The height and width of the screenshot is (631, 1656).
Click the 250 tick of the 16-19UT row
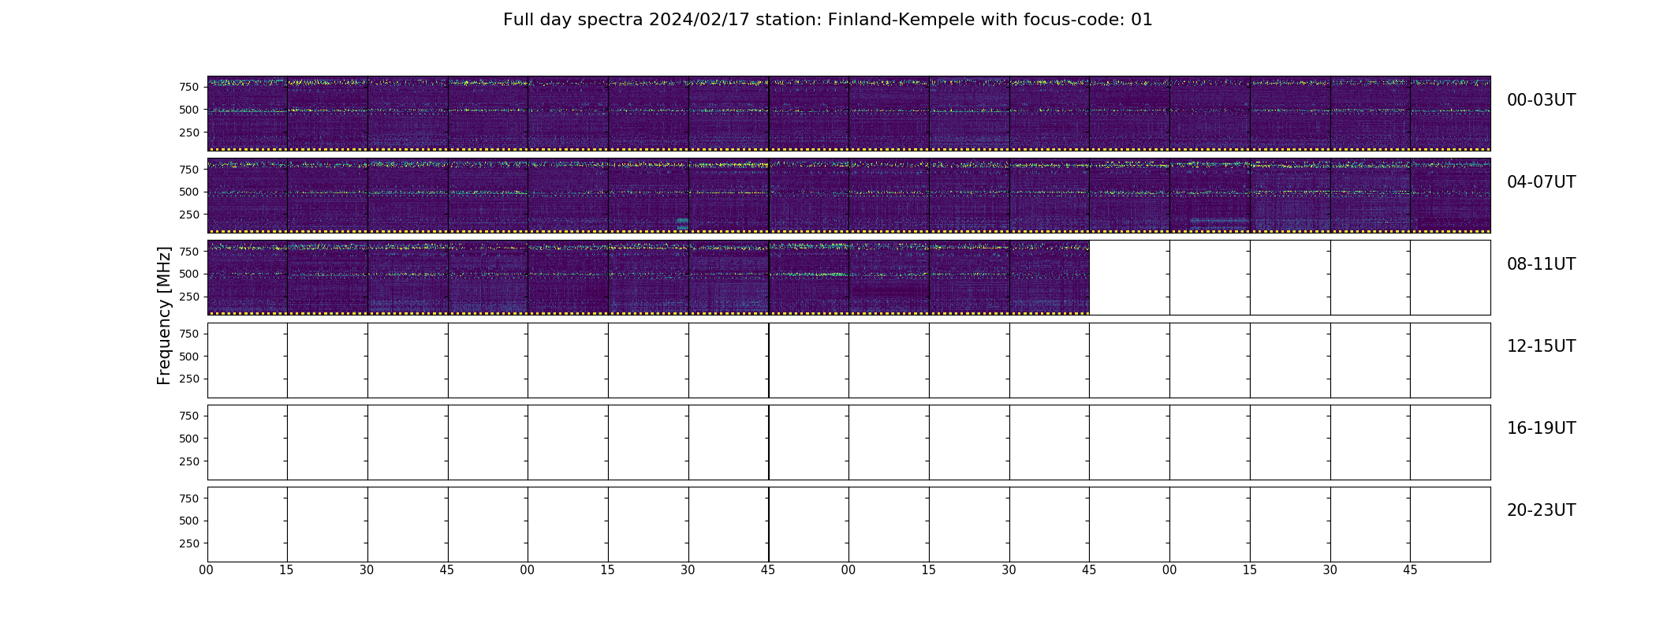189,461
